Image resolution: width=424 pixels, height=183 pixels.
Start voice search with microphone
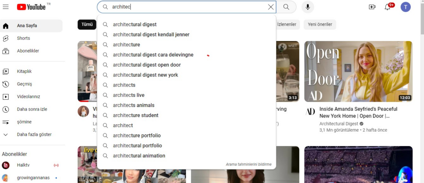(x=308, y=7)
